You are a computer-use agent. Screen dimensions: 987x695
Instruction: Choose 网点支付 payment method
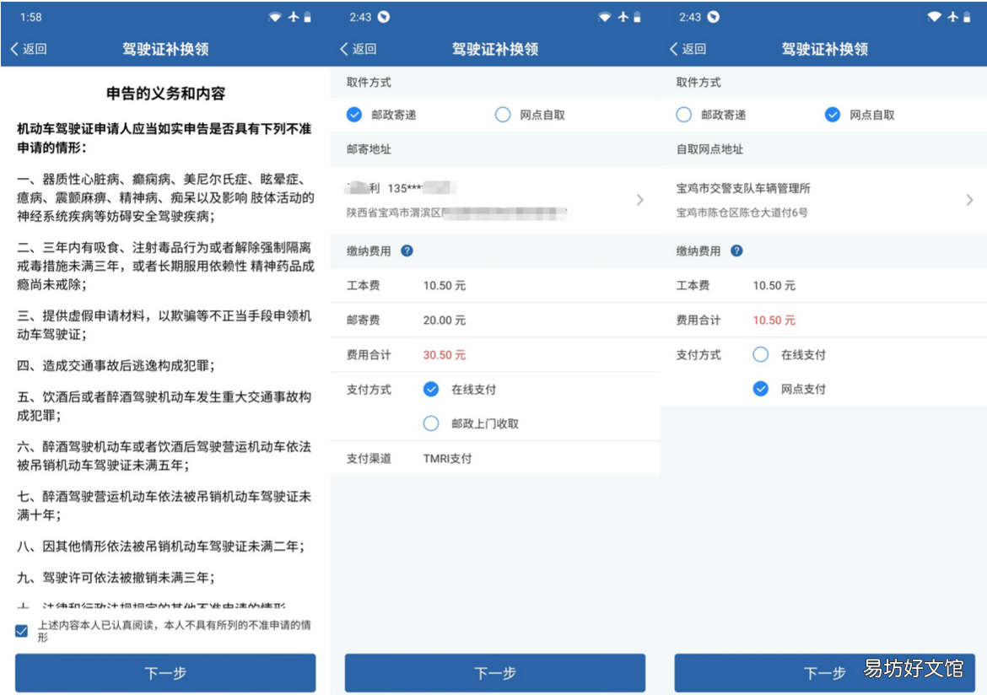[761, 389]
